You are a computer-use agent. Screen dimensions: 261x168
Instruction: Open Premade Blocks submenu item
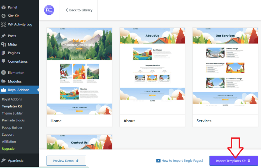tap(13, 120)
